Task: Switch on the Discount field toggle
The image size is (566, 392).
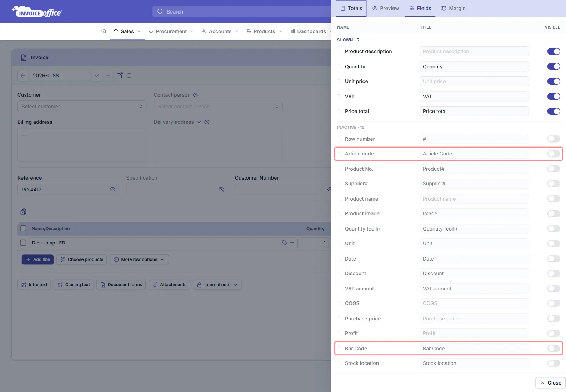Action: pyautogui.click(x=554, y=273)
